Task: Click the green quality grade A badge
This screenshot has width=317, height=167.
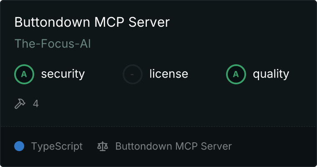Action: point(236,74)
